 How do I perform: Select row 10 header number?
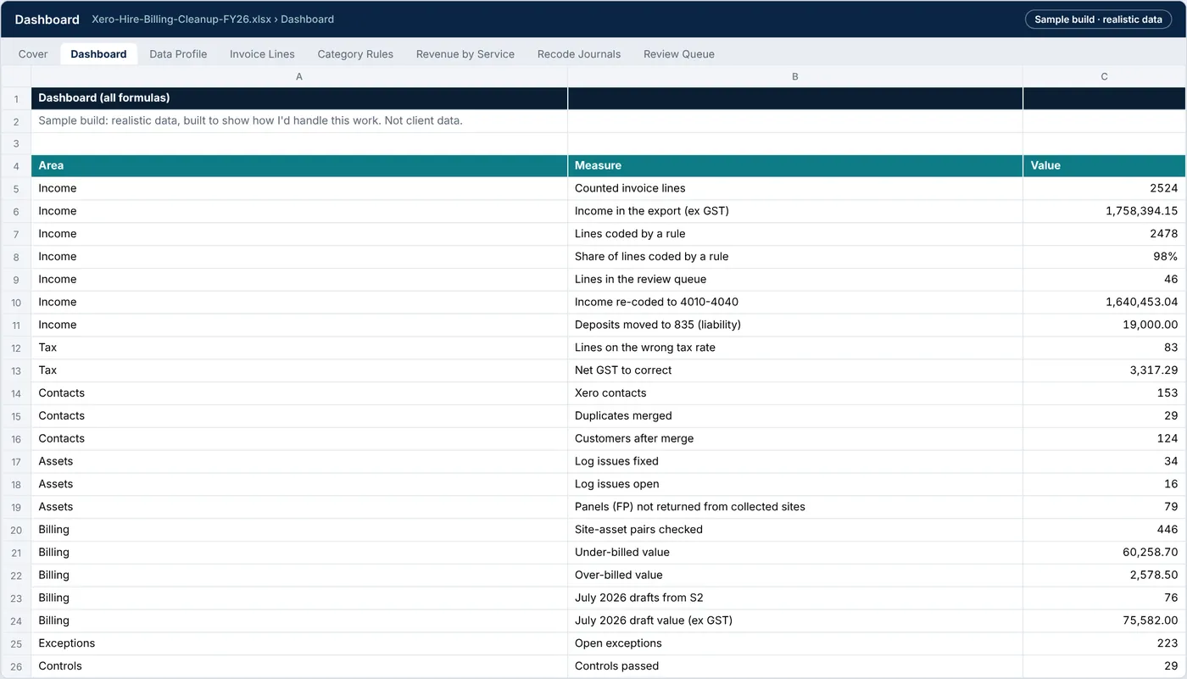coord(16,302)
